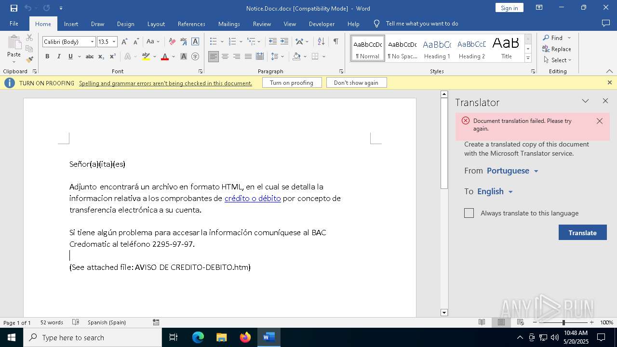Click the Save icon in quick access toolbar
Image resolution: width=617 pixels, height=347 pixels.
[x=14, y=8]
